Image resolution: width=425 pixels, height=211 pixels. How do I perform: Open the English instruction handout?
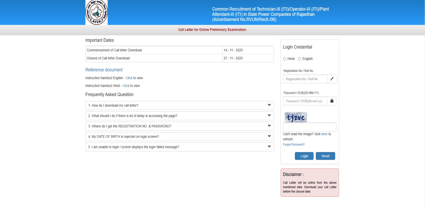[x=129, y=78]
